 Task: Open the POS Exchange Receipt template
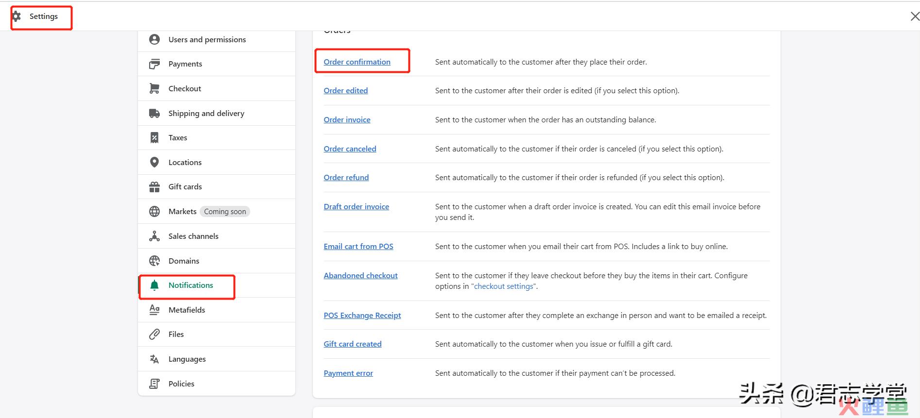362,315
